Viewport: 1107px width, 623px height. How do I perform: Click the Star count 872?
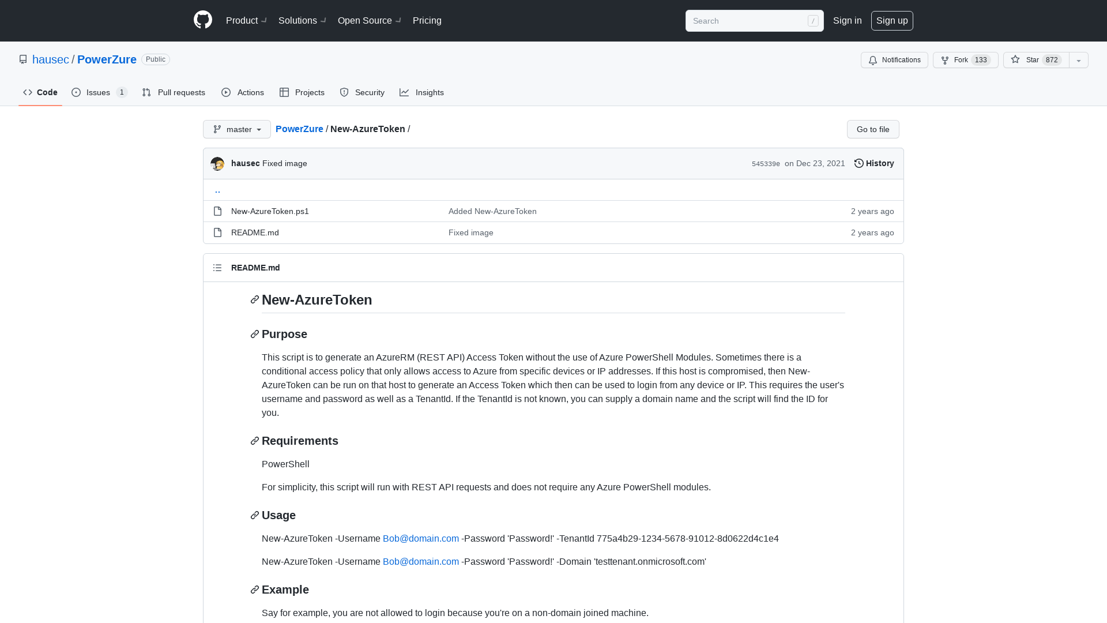coord(1052,60)
